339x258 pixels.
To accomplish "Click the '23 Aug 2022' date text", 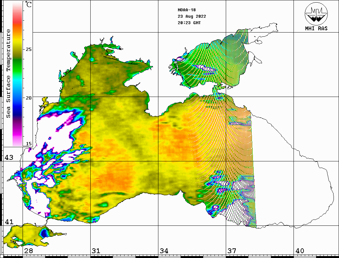I will (x=192, y=16).
